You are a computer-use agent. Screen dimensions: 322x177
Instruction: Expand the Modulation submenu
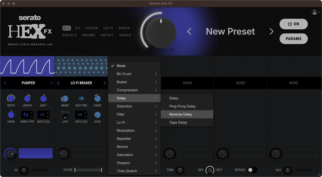(x=134, y=131)
